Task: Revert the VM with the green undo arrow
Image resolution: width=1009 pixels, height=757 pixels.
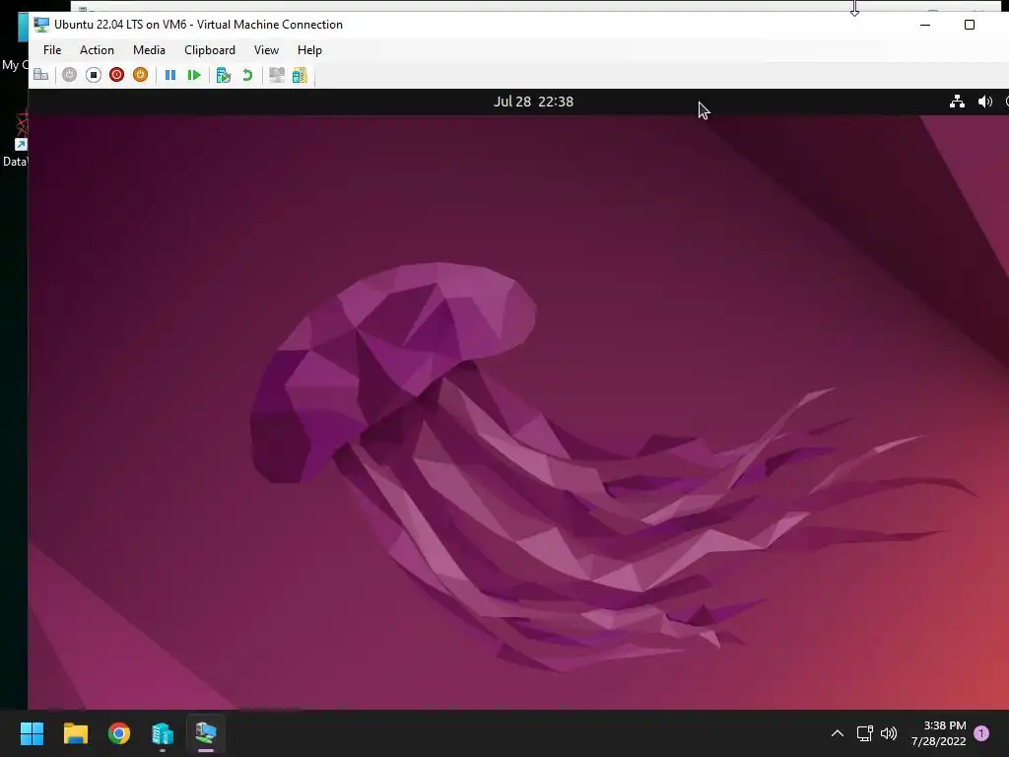Action: 247,75
